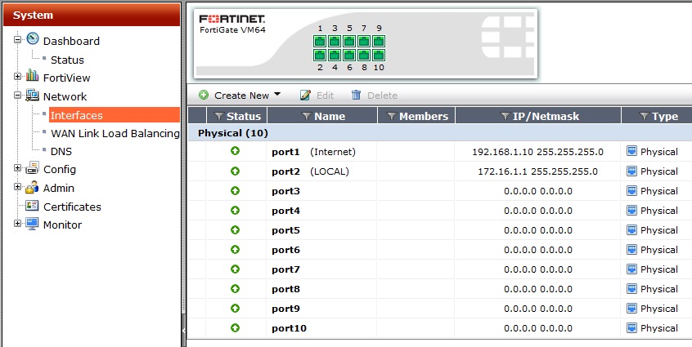This screenshot has height=347, width=692.
Task: Open the Create New dropdown arrow
Action: (277, 96)
